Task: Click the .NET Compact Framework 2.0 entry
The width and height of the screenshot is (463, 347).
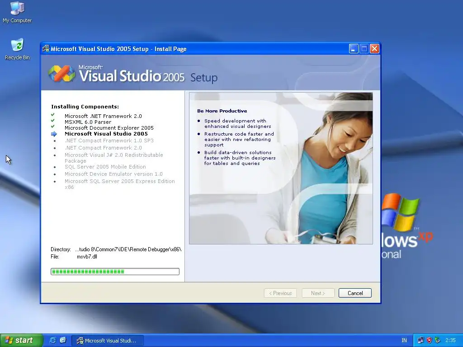Action: click(x=103, y=148)
